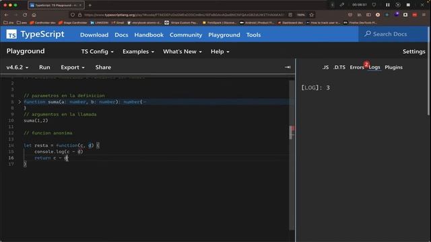Click the browser URL address field
Screen dimensions: 431x242
(184, 15)
